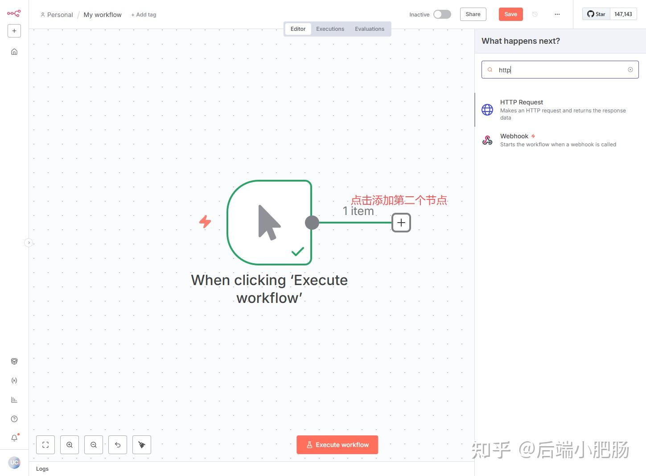Open the Variables icon in sidebar

pyautogui.click(x=14, y=381)
